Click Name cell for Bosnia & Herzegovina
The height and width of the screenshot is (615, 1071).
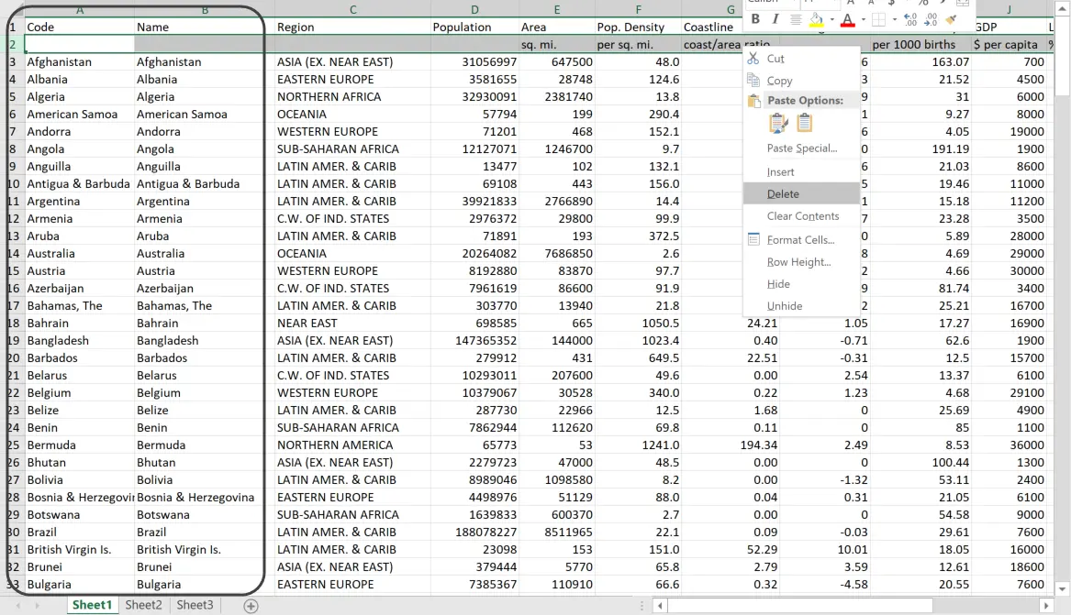pos(205,498)
